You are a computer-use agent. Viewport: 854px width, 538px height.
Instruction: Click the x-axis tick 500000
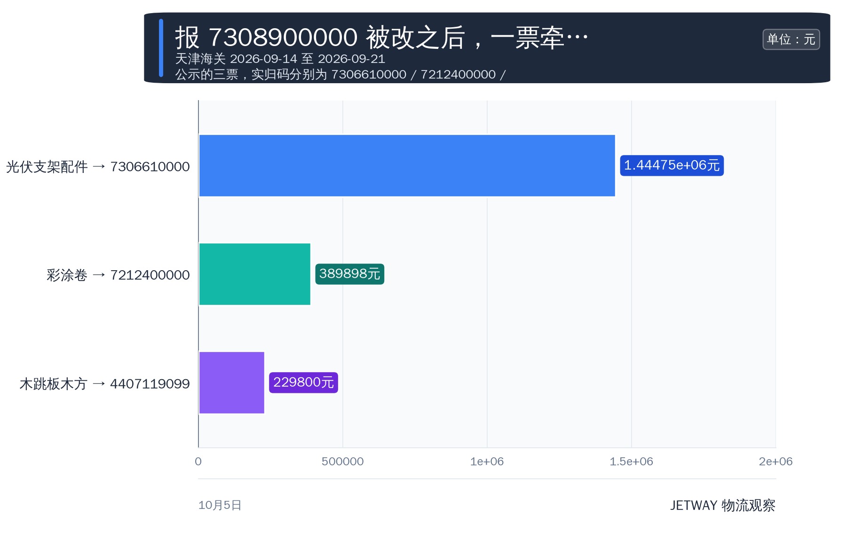[x=342, y=461]
